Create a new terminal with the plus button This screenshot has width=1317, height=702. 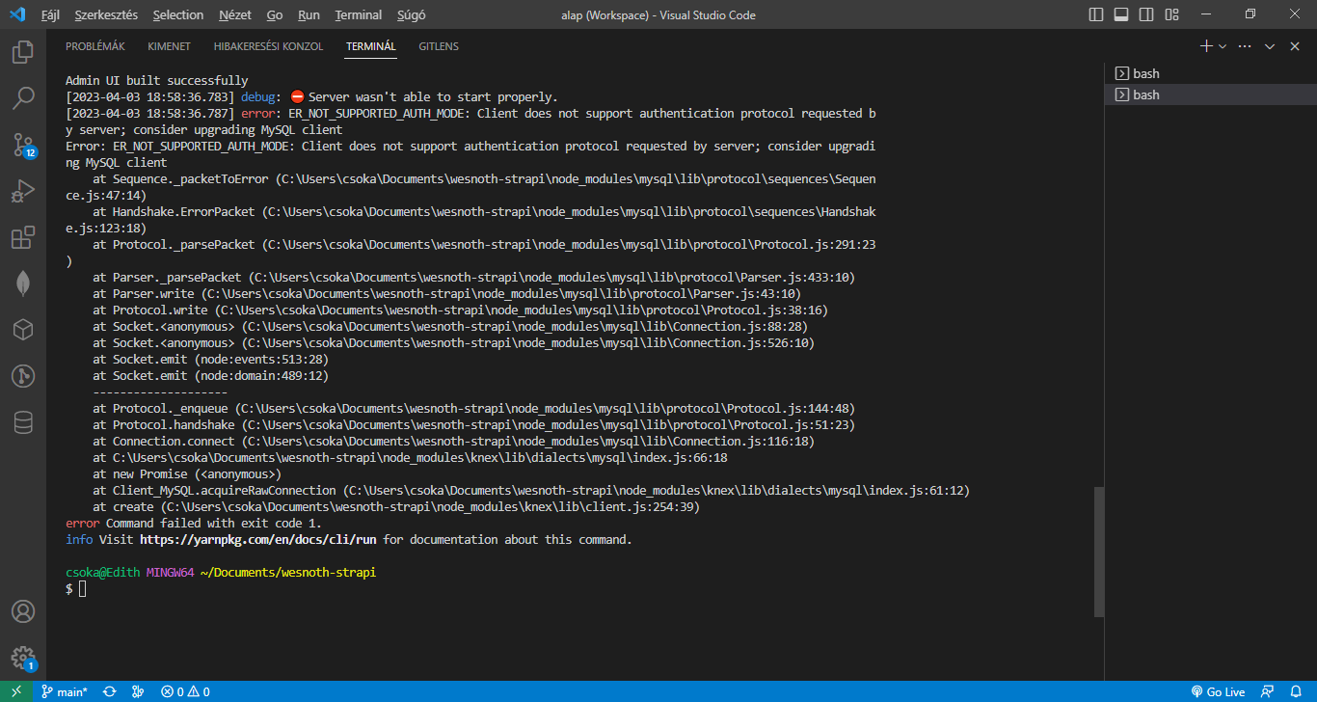pos(1205,45)
